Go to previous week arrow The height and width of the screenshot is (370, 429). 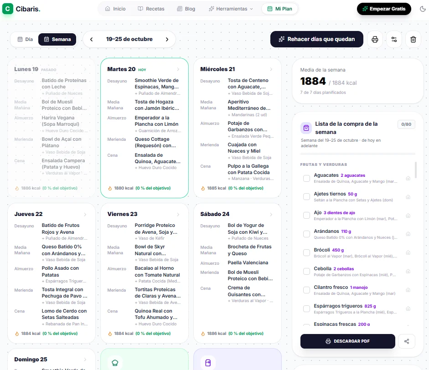click(x=91, y=39)
